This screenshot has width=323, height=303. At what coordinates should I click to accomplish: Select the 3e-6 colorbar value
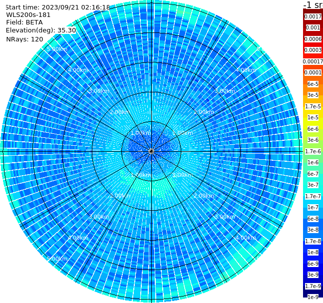click(313, 140)
